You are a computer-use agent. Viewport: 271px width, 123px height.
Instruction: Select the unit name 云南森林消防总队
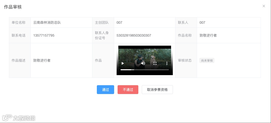(x=47, y=22)
